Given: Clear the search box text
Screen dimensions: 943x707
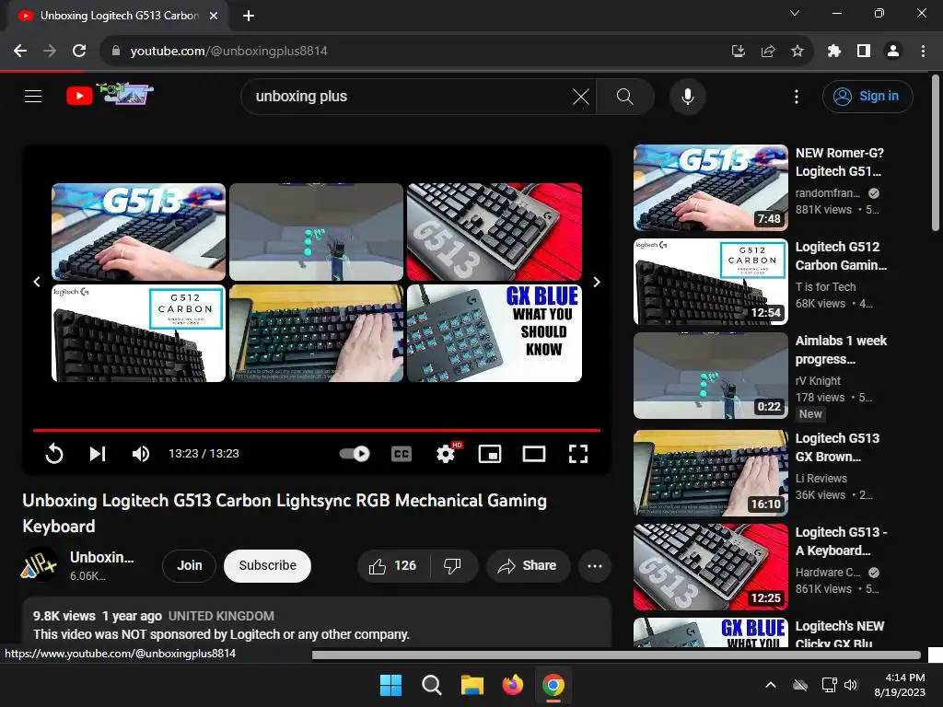Looking at the screenshot, I should [x=580, y=96].
